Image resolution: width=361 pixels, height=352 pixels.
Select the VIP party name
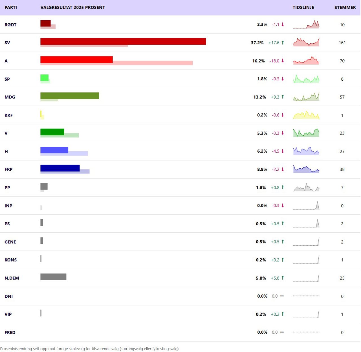point(8,314)
